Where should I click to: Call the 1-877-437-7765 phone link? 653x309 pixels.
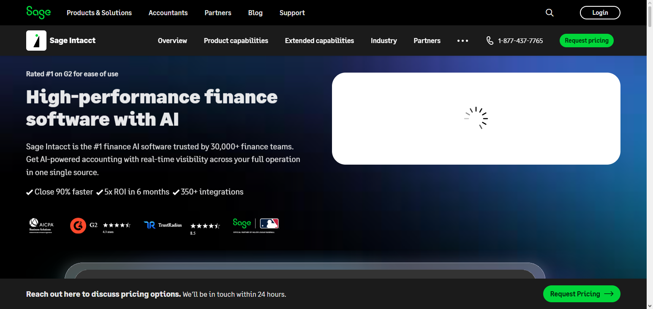(520, 41)
